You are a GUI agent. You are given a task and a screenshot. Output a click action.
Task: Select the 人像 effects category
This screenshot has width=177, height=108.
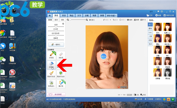tap(150, 36)
